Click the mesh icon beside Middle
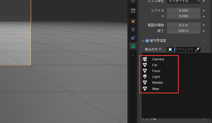212x123 pixels. 145,83
